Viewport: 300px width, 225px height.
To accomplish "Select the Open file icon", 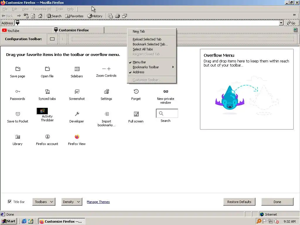I will (47, 69).
